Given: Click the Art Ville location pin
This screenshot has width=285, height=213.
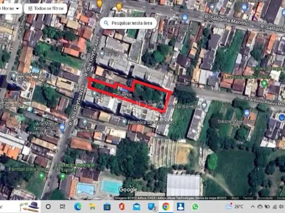Looking at the screenshot, I should (x=102, y=54).
